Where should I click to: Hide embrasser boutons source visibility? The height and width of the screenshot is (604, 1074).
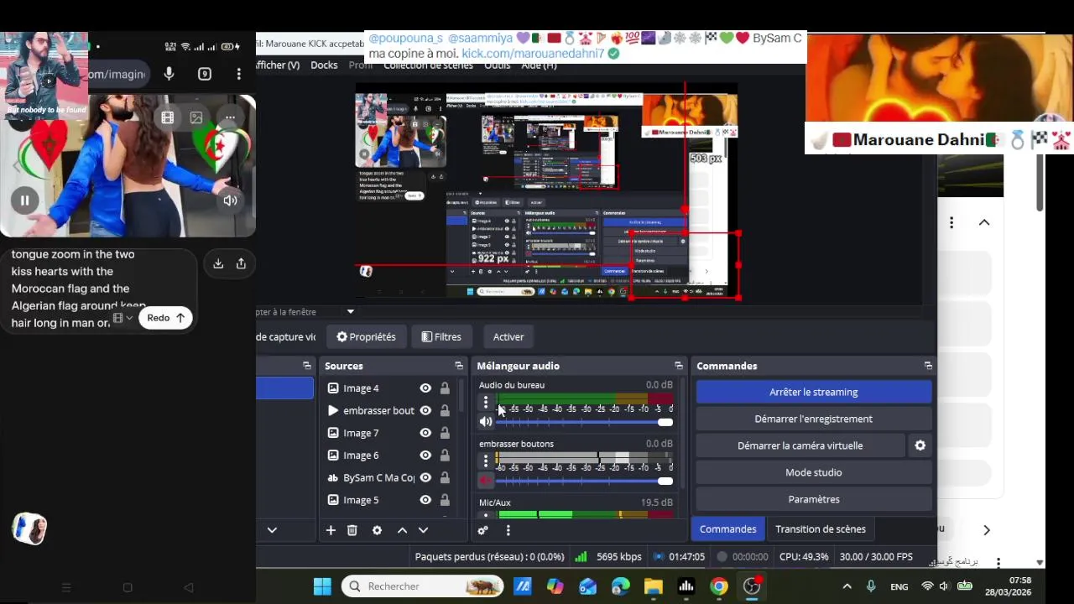[425, 410]
